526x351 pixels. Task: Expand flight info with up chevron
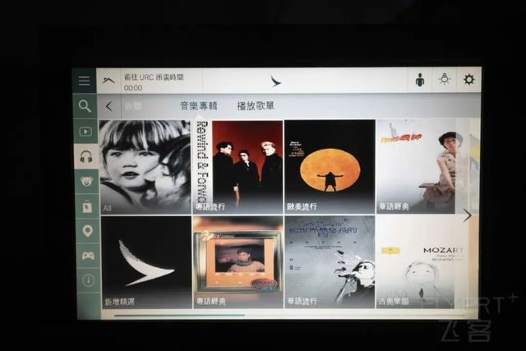tap(108, 81)
